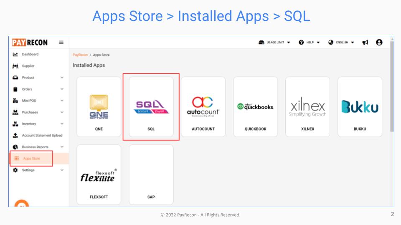Click the Supplier people icon
Image resolution: width=401 pixels, height=225 pixels.
[x=15, y=66]
